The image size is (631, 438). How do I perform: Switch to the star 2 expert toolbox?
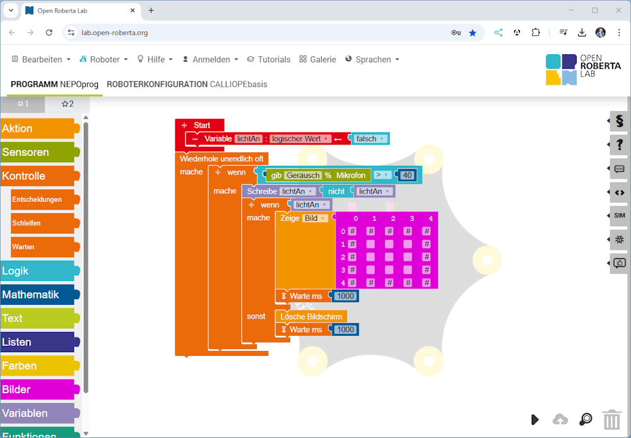pyautogui.click(x=68, y=104)
